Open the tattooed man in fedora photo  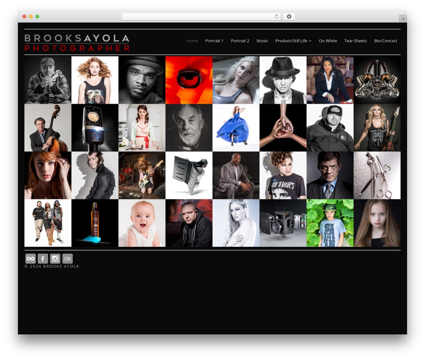coord(283,80)
